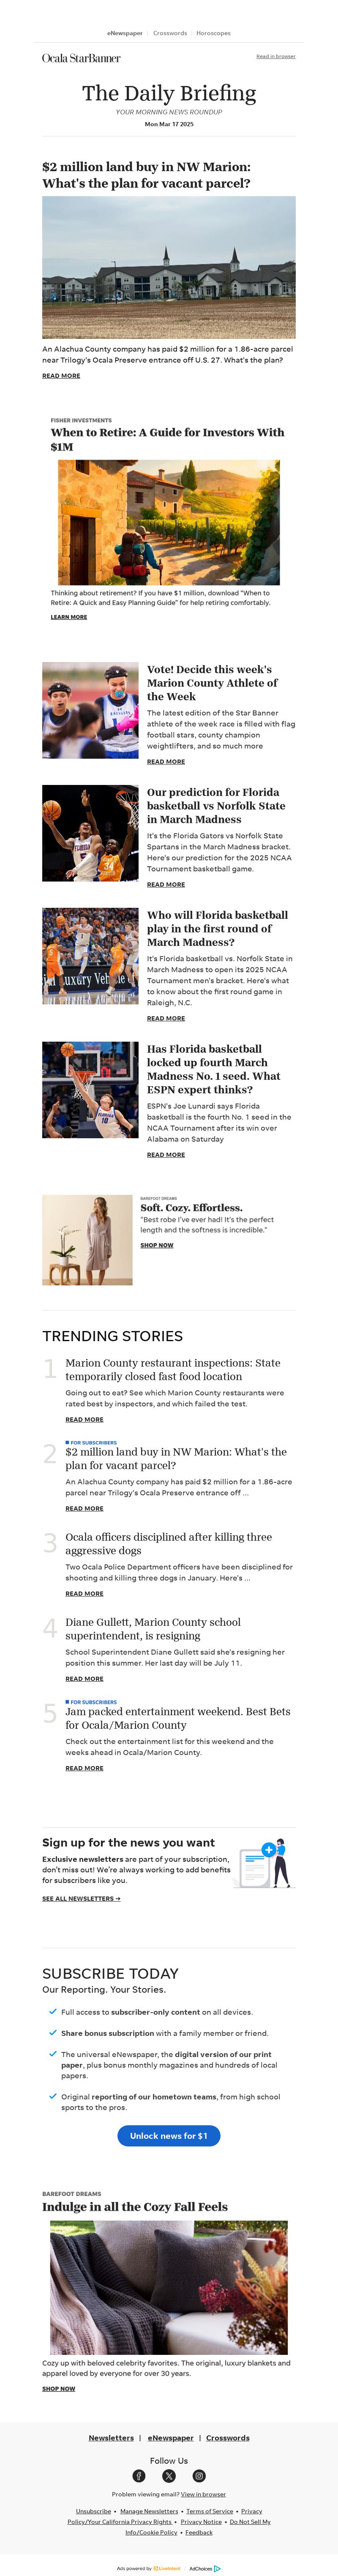This screenshot has height=2576, width=338.
Task: Click READ MORE under the land buy story
Action: [61, 376]
